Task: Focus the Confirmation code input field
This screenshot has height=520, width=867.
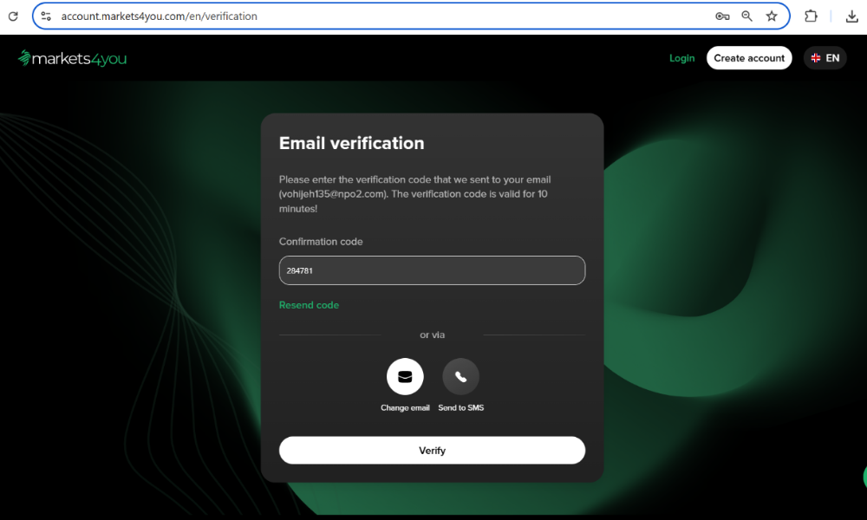Action: [432, 270]
